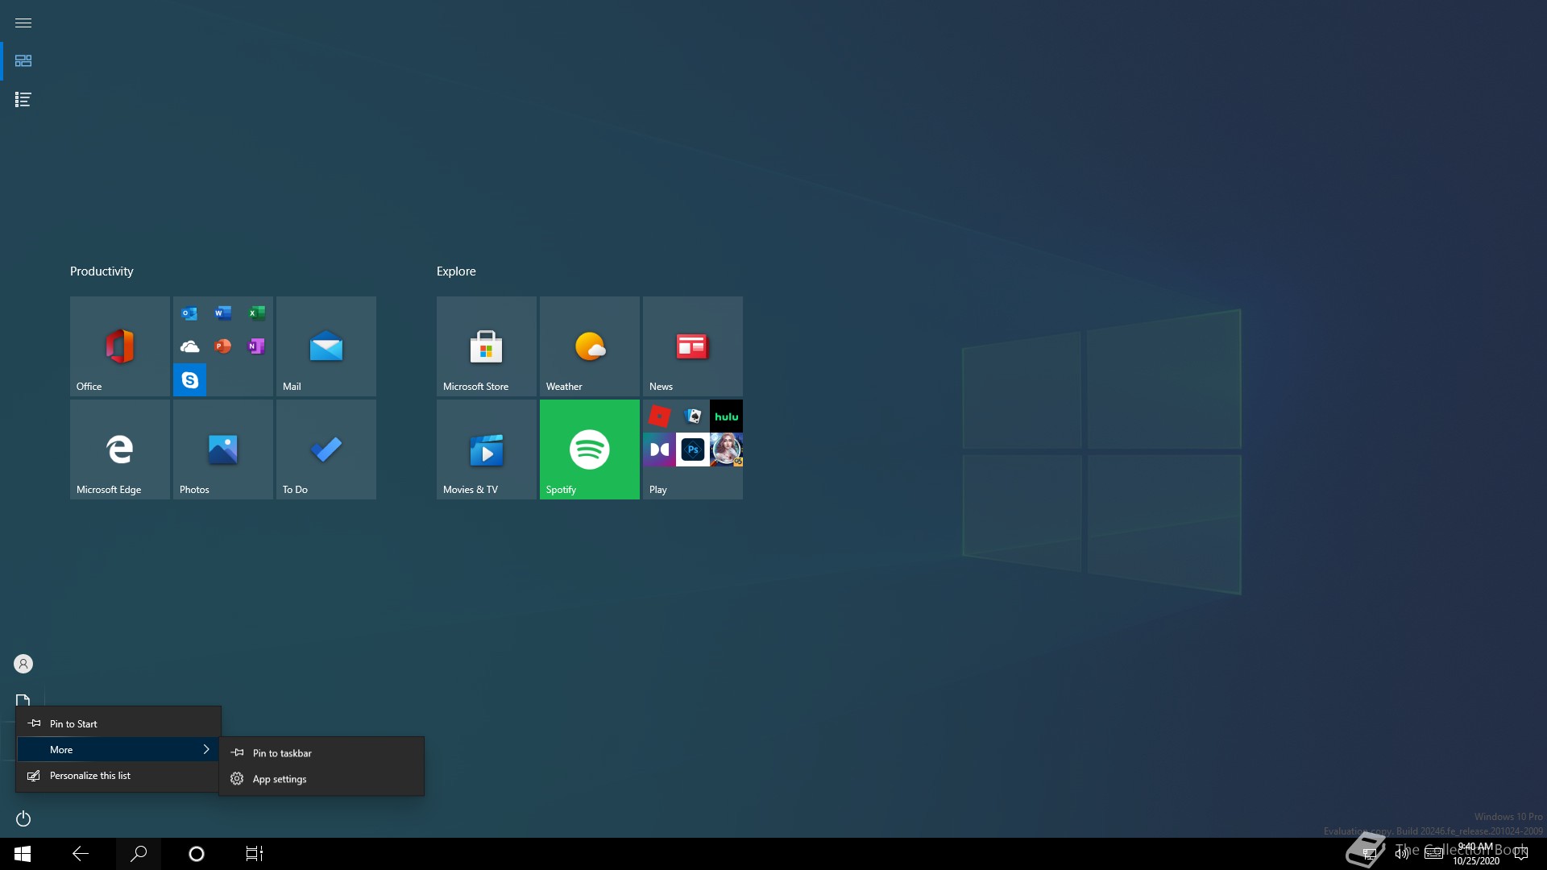Image resolution: width=1547 pixels, height=870 pixels.
Task: Open the Photos tile
Action: [222, 449]
